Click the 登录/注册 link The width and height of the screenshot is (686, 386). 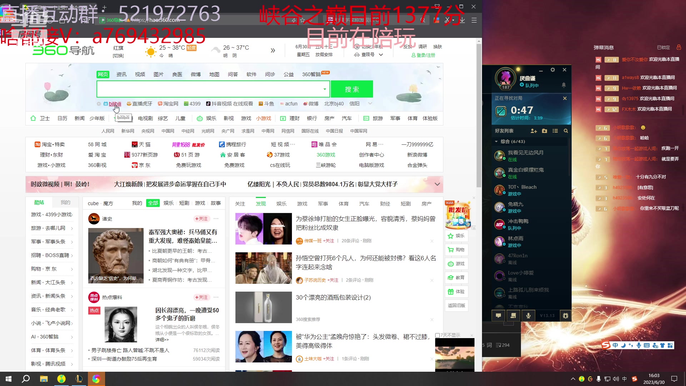click(x=423, y=55)
